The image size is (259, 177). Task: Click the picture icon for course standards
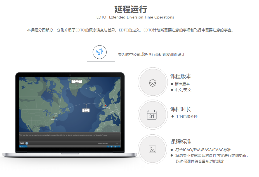(152, 149)
